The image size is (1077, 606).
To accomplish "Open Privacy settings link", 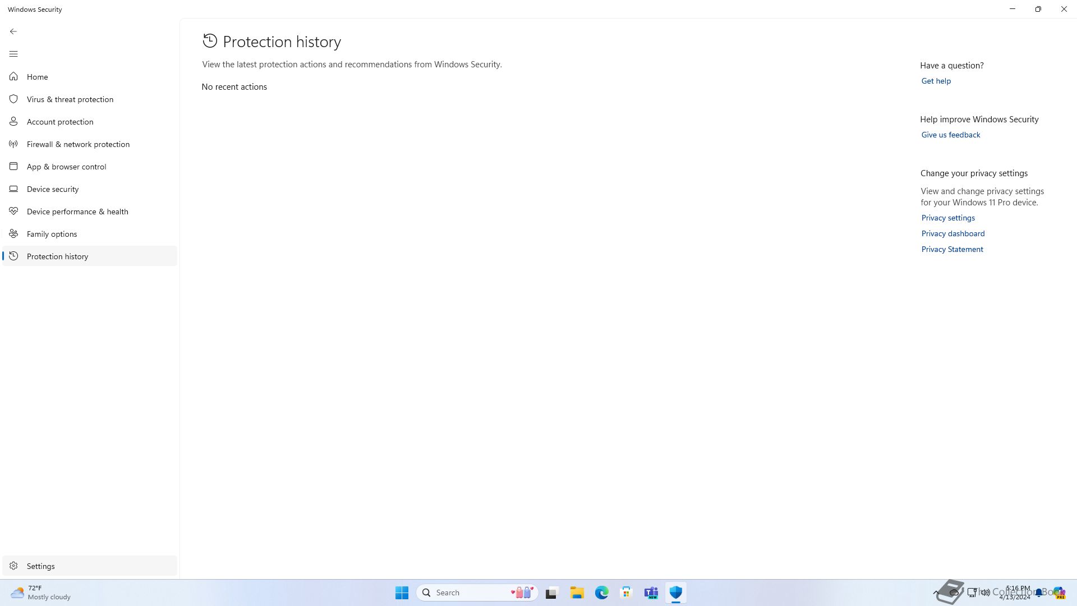I will [x=947, y=218].
